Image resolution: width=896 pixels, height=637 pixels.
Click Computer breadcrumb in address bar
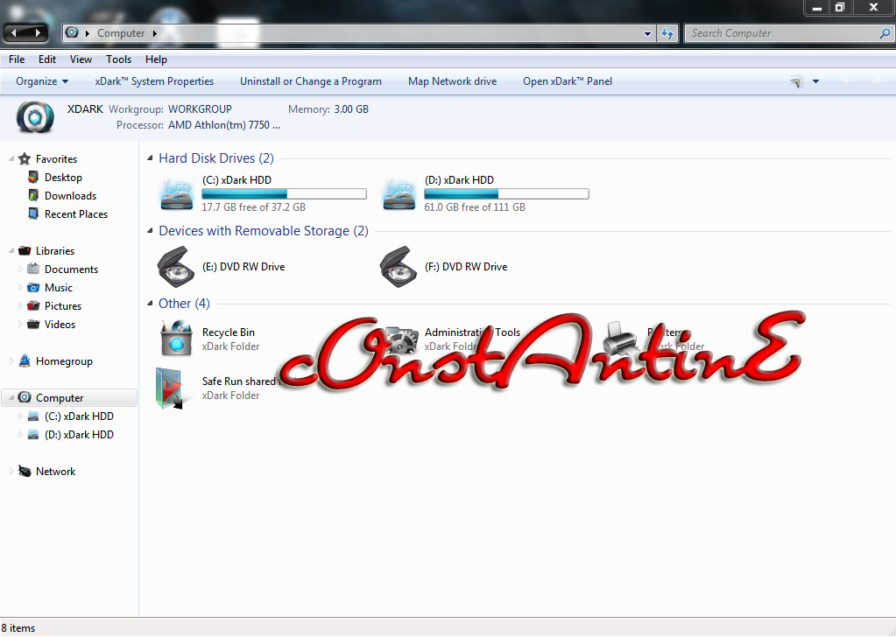[121, 33]
